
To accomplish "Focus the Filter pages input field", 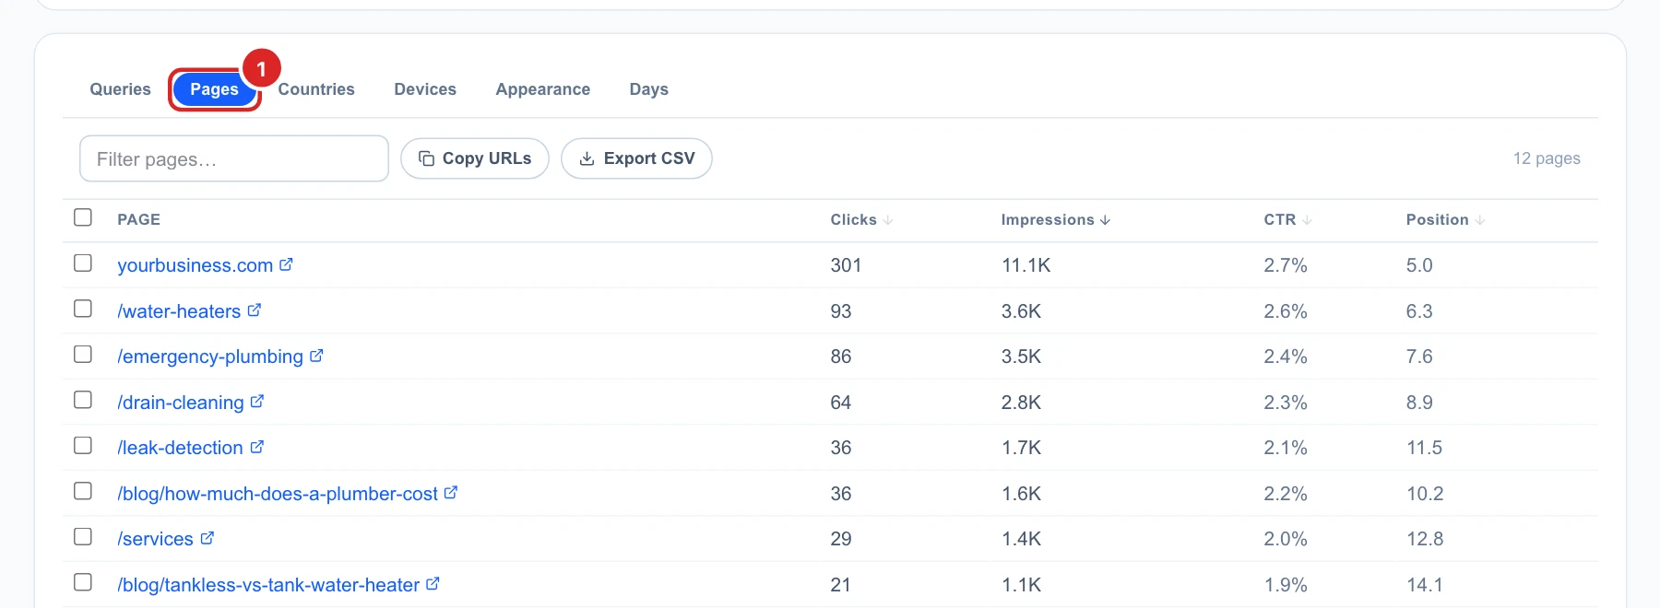I will tap(234, 158).
